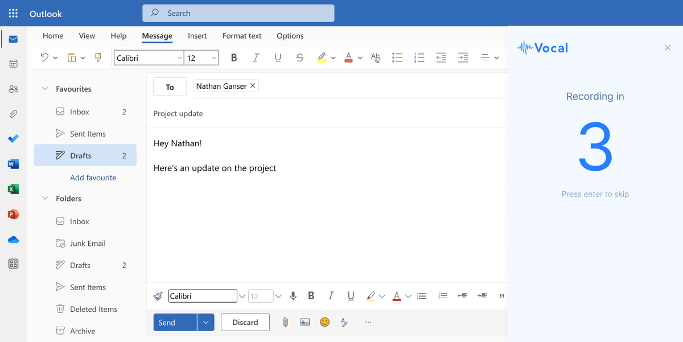683x342 pixels.
Task: Open the font size 12 dropdown
Action: point(214,58)
